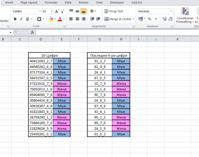Image resolution: width=199 pixels, height=157 pixels.
Task: Select the Последни 4-ри цифри header cell
Action: click(x=109, y=55)
